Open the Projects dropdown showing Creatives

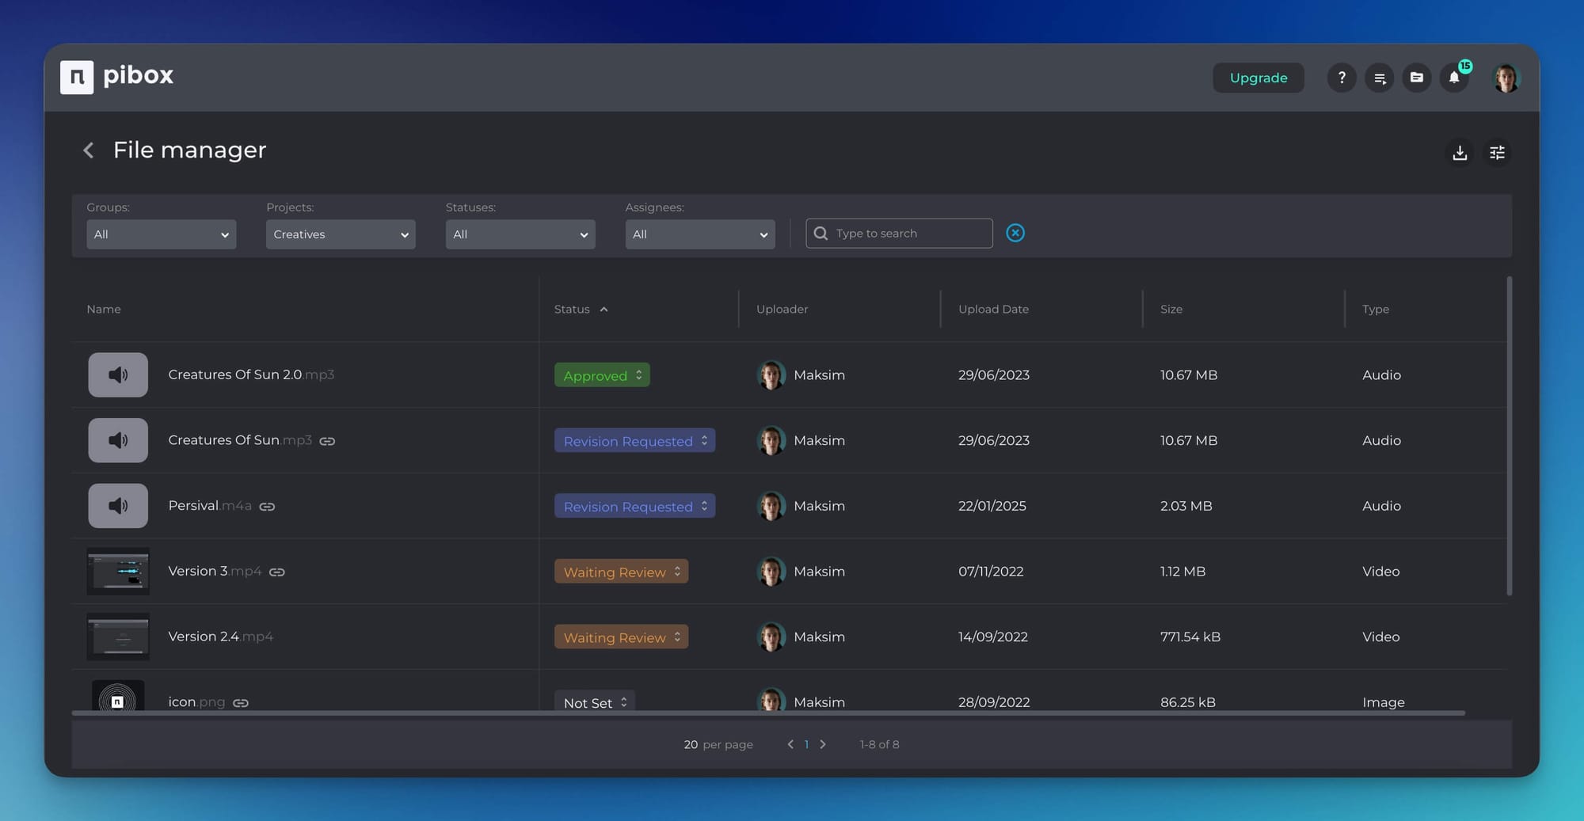tap(341, 234)
